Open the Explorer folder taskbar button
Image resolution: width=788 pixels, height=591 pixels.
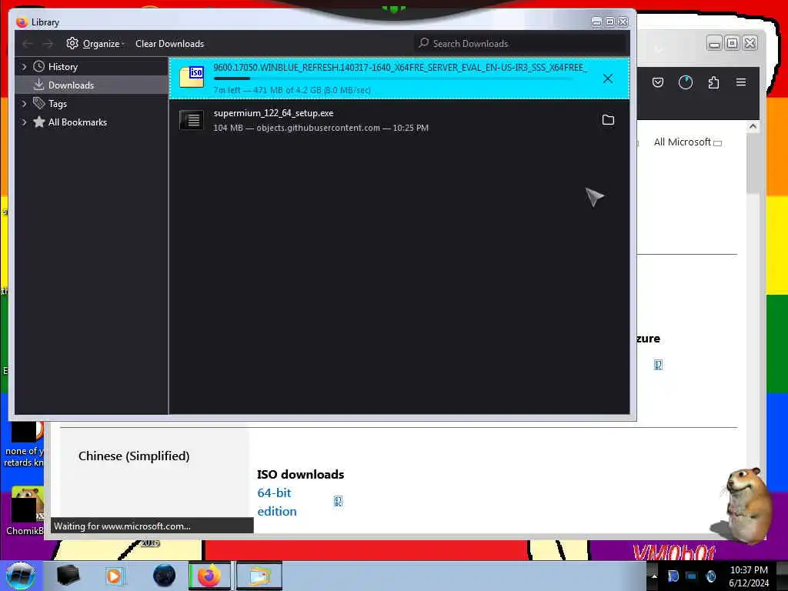pos(259,576)
